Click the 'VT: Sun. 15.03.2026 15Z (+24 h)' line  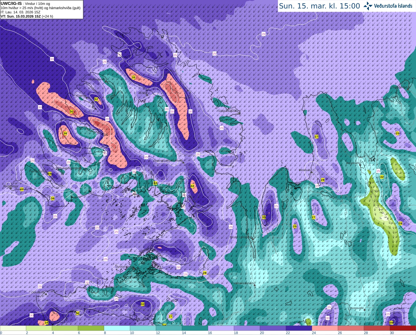[x=27, y=16]
